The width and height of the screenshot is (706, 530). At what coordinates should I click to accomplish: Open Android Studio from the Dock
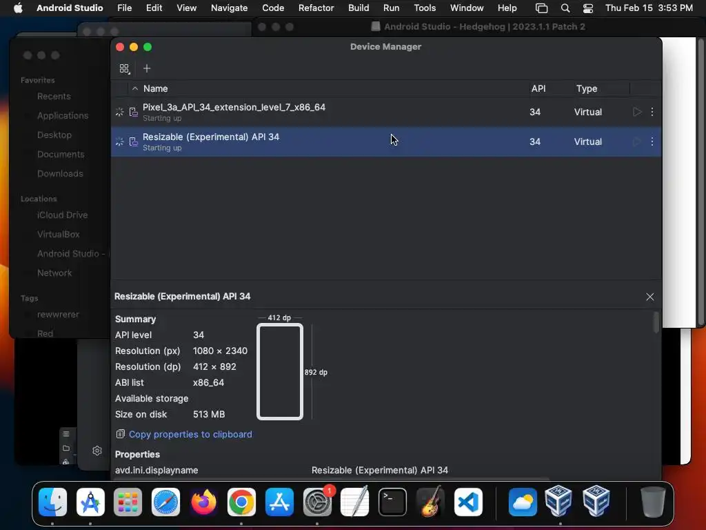coord(90,502)
